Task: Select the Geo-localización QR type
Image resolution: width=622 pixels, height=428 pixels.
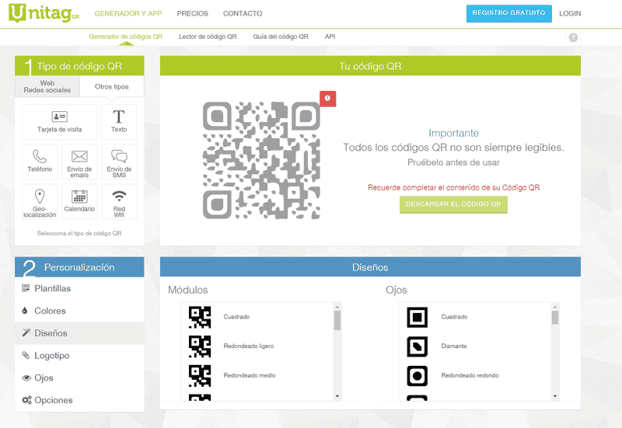Action: click(40, 201)
